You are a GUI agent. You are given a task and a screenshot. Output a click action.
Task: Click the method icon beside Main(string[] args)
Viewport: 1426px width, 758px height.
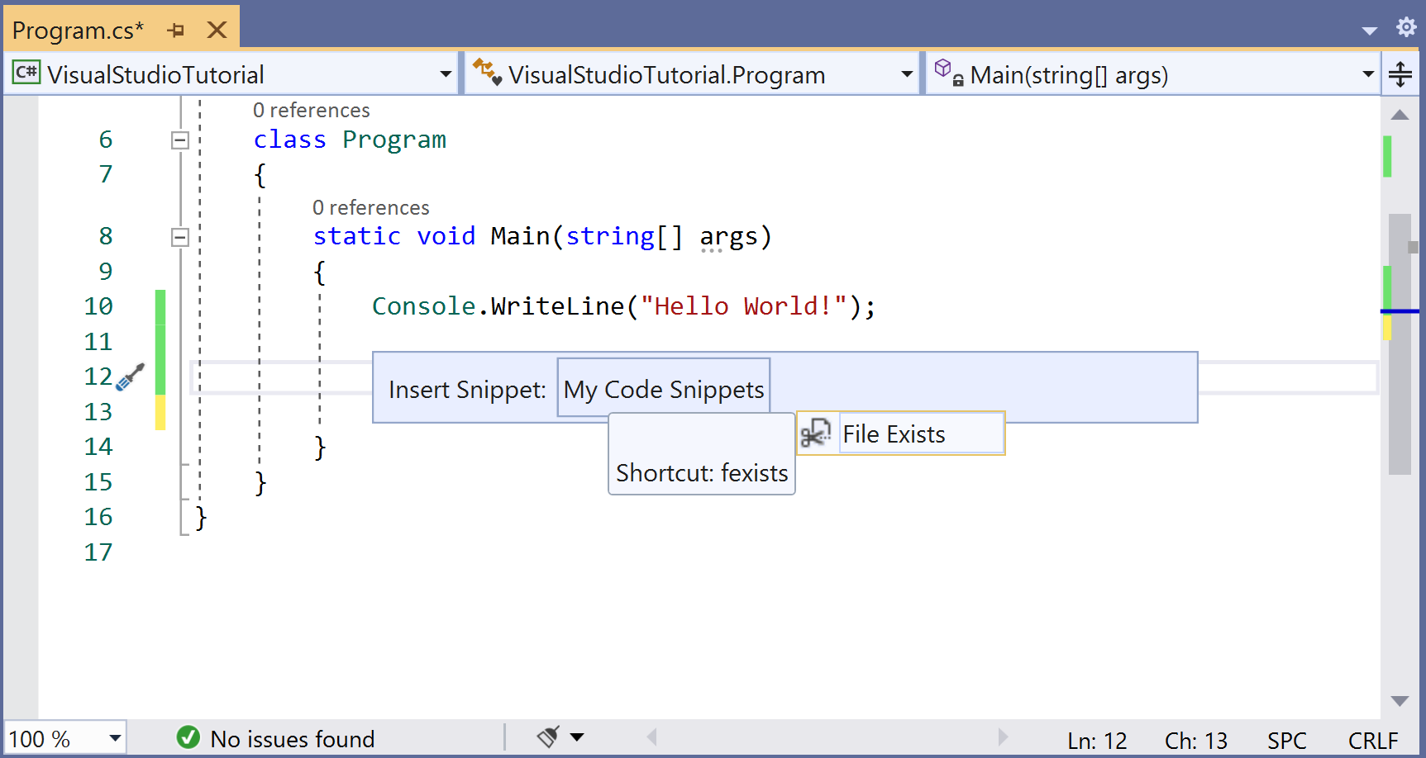[x=948, y=73]
